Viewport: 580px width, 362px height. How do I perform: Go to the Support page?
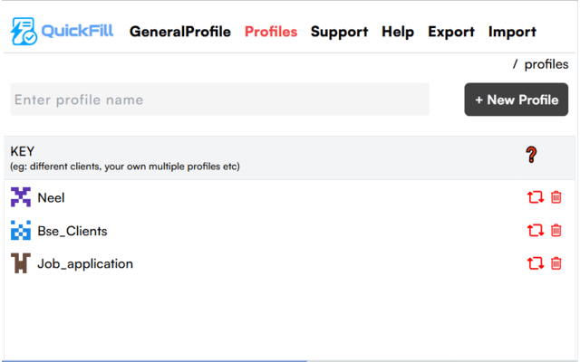(339, 33)
